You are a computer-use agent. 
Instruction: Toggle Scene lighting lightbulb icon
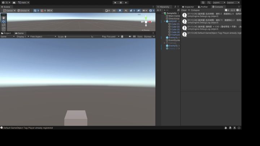point(120,10)
